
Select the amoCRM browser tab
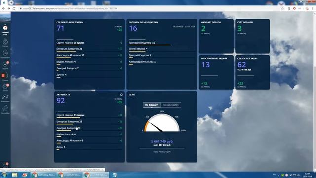click(x=4, y=3)
